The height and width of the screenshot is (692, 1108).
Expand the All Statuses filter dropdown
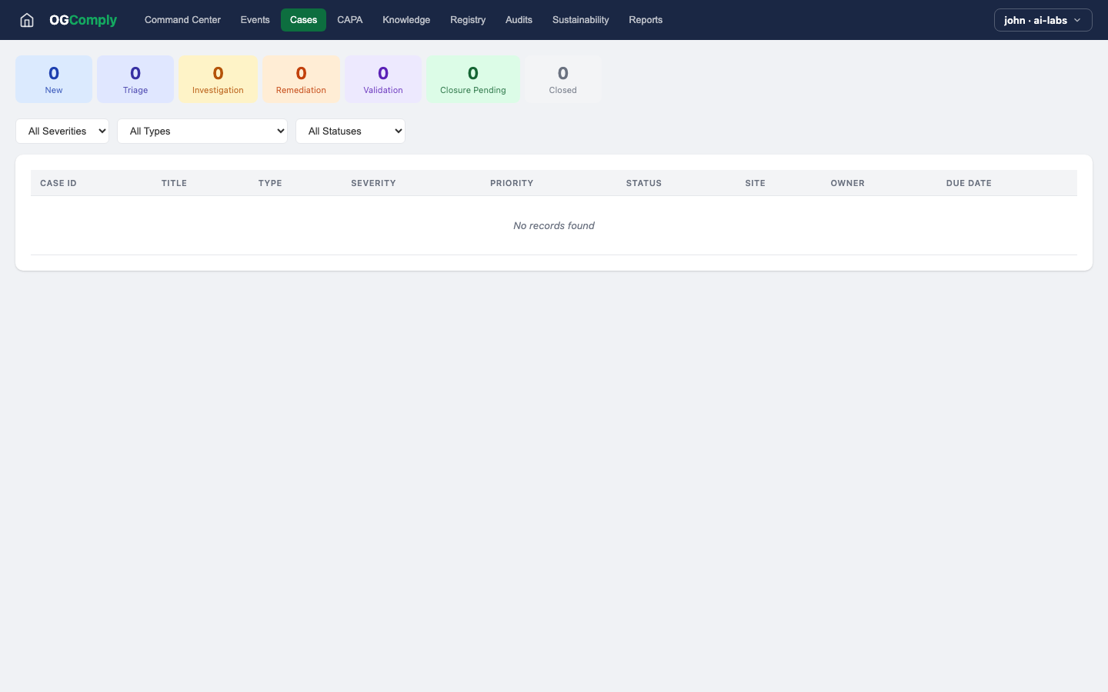(x=350, y=131)
